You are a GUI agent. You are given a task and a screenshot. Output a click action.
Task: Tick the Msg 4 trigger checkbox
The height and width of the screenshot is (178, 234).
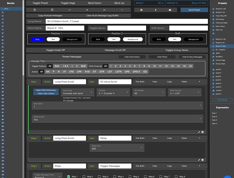coord(115,177)
